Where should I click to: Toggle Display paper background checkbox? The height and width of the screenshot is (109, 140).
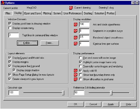tap(10, 66)
